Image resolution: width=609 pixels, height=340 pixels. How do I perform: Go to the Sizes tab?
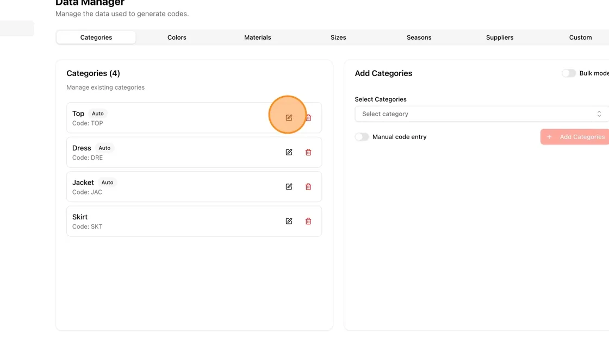tap(338, 37)
